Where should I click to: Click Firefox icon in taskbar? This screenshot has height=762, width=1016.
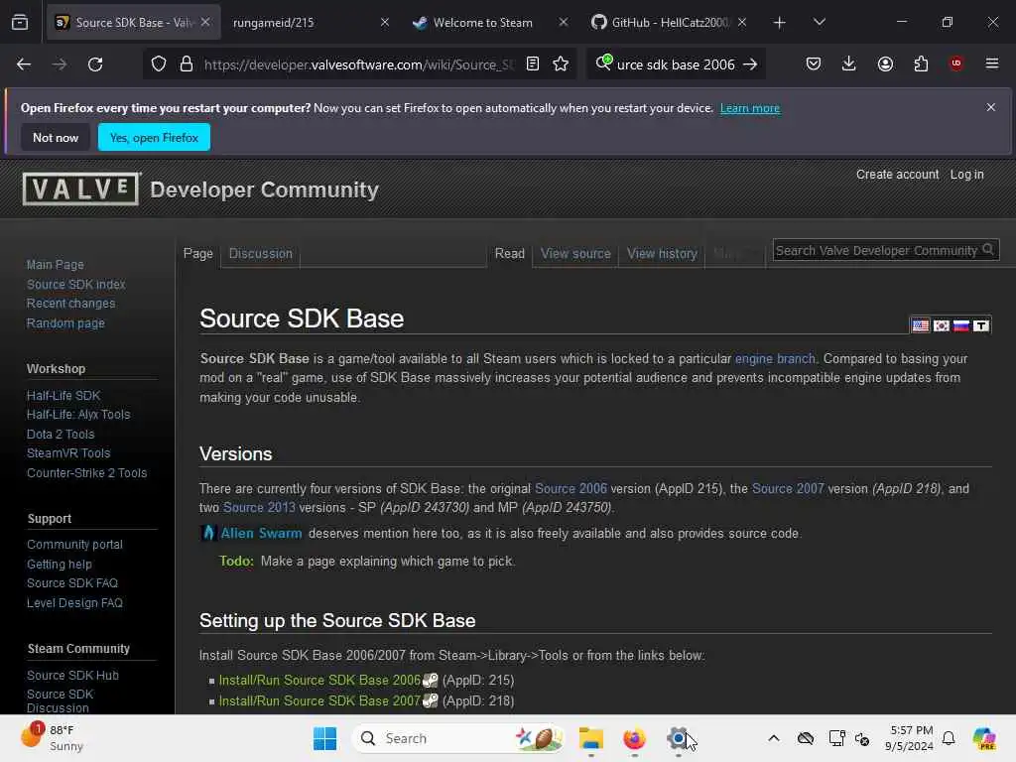[x=634, y=738]
